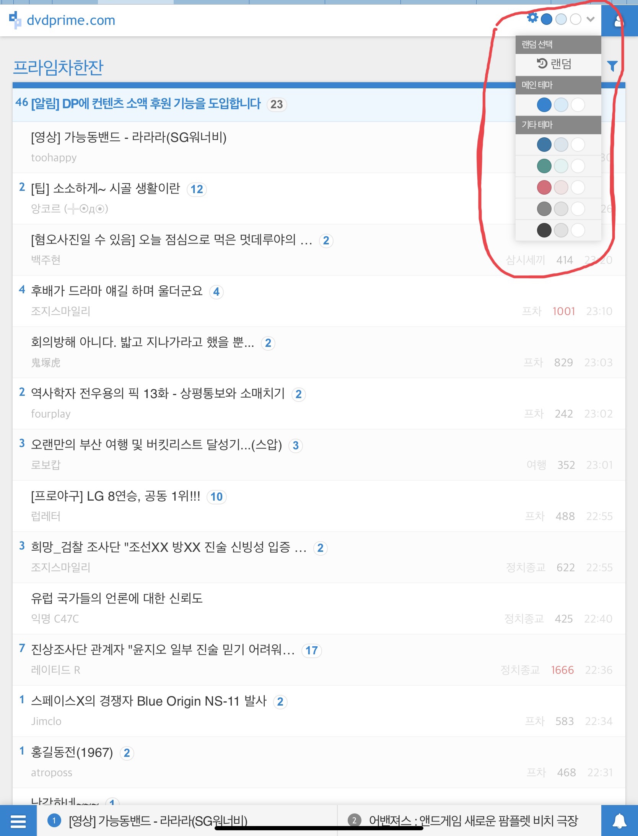Viewport: 638px width, 836px height.
Task: Open the 프라임차한잔 board title link
Action: (x=58, y=67)
